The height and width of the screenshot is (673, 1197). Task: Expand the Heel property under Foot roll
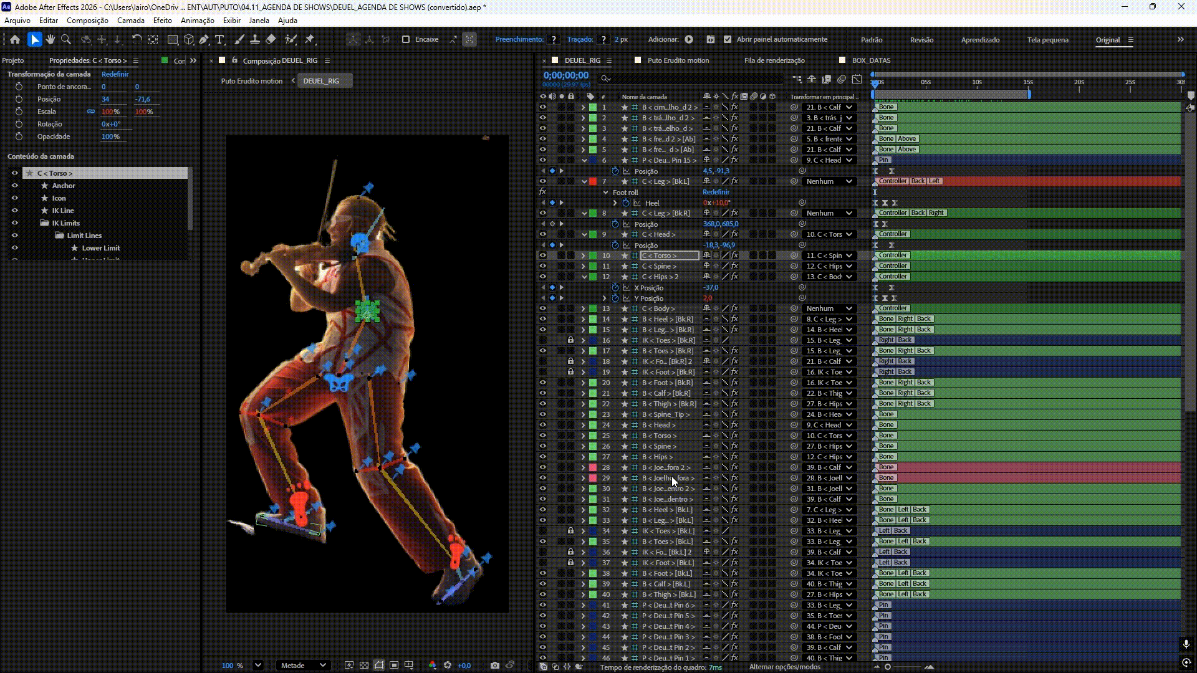[615, 203]
